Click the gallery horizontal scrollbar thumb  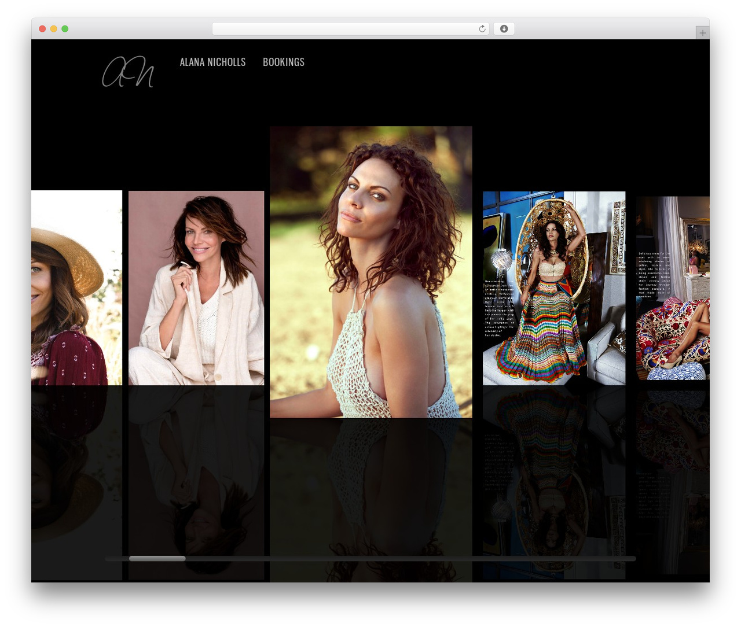coord(157,559)
